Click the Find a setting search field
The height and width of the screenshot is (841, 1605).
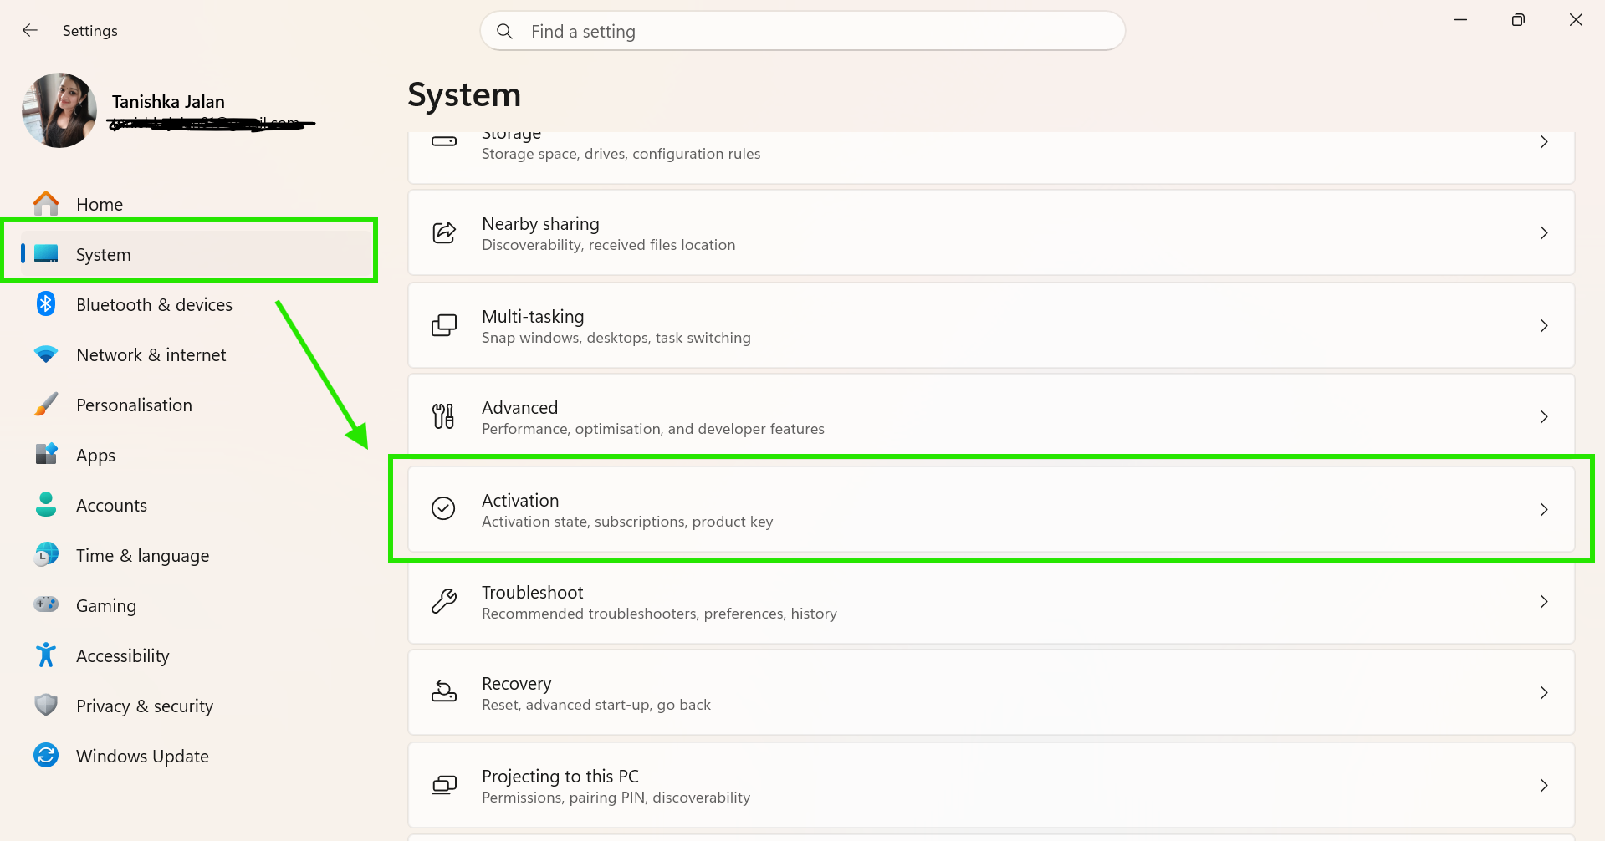(x=802, y=31)
